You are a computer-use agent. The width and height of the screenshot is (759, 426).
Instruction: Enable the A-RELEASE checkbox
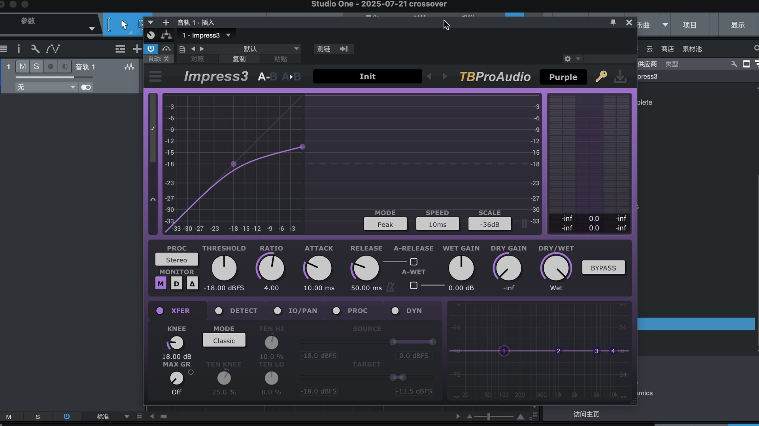413,262
